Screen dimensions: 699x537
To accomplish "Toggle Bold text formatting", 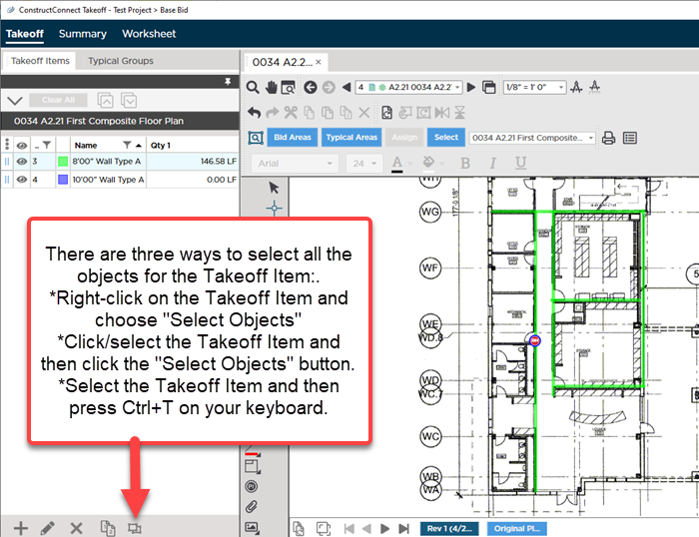I will coord(465,163).
